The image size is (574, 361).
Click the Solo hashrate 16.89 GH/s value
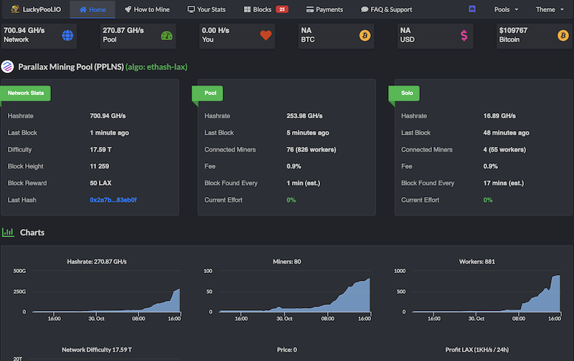pos(499,116)
